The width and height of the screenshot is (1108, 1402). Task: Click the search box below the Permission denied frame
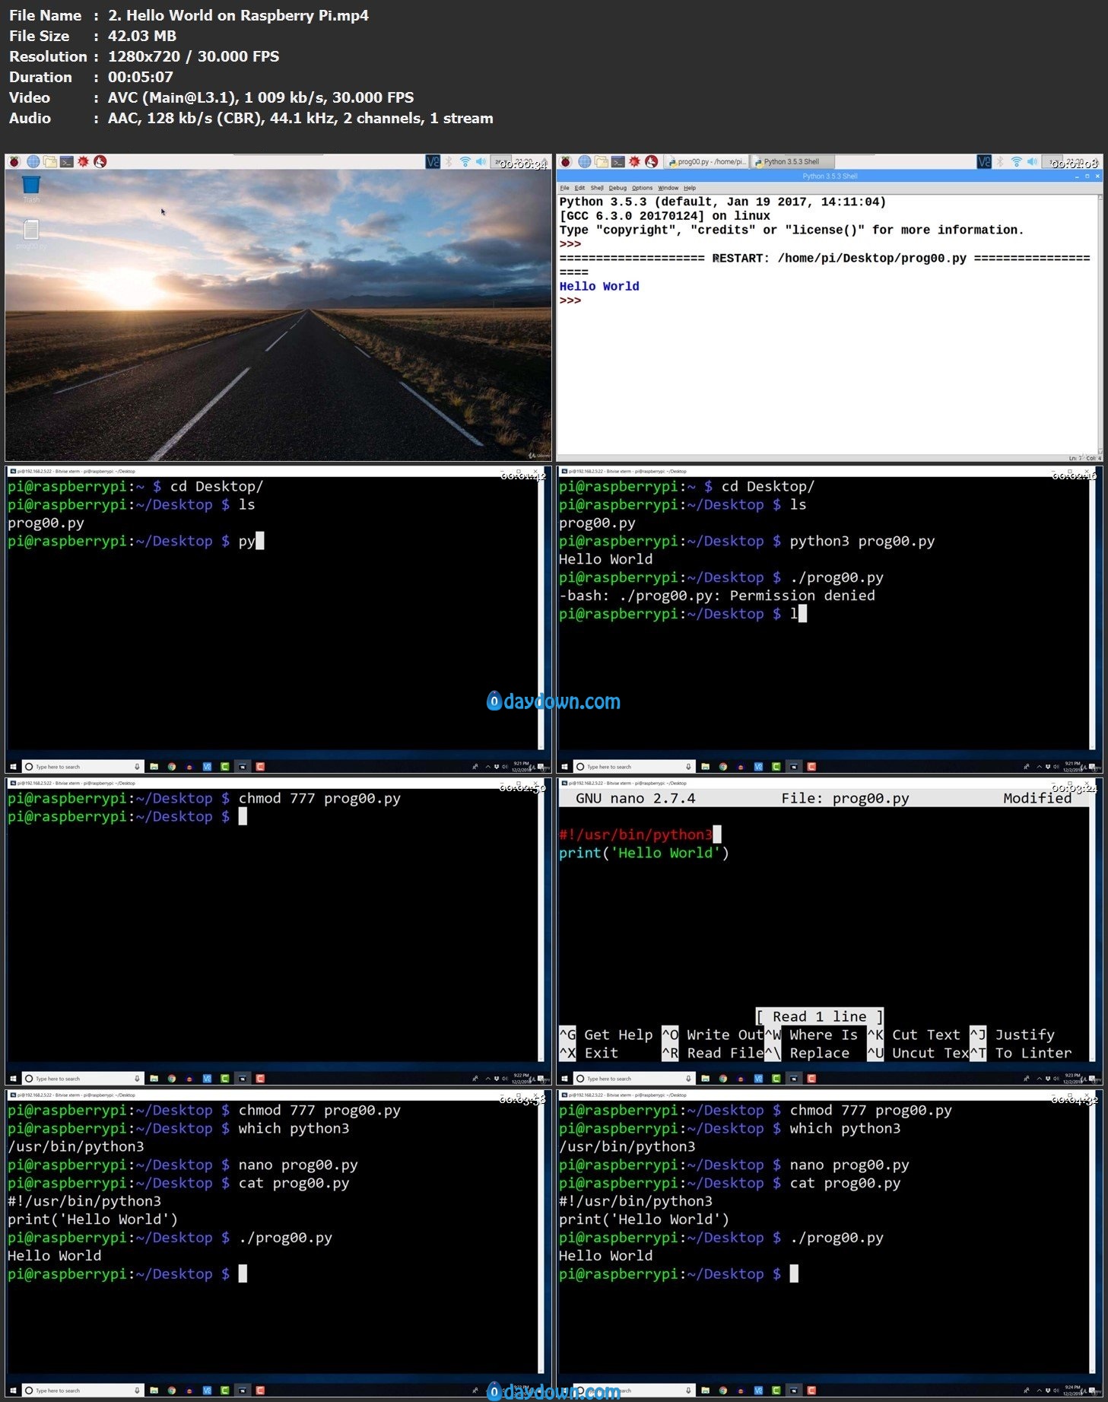633,767
